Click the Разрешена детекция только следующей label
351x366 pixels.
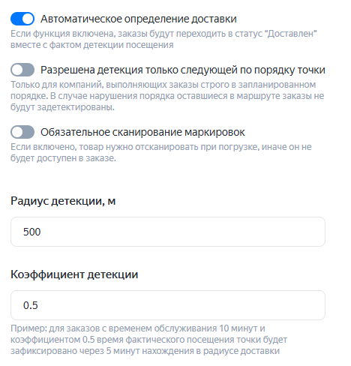(x=183, y=70)
